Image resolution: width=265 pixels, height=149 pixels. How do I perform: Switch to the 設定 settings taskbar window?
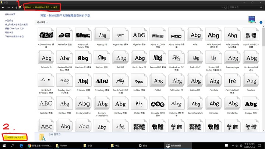point(151,146)
